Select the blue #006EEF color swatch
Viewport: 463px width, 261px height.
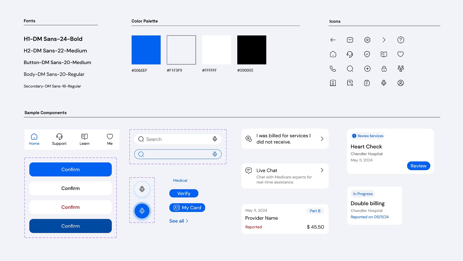[146, 50]
